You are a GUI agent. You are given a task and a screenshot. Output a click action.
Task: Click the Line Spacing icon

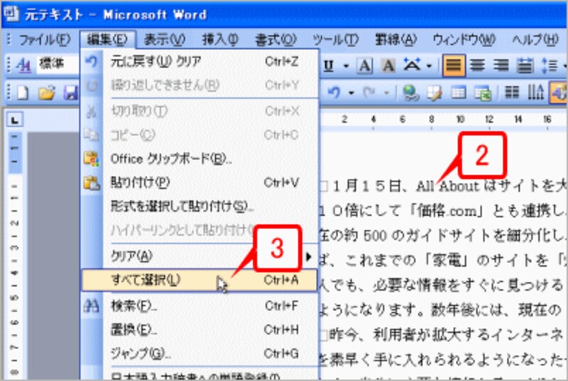(x=550, y=65)
